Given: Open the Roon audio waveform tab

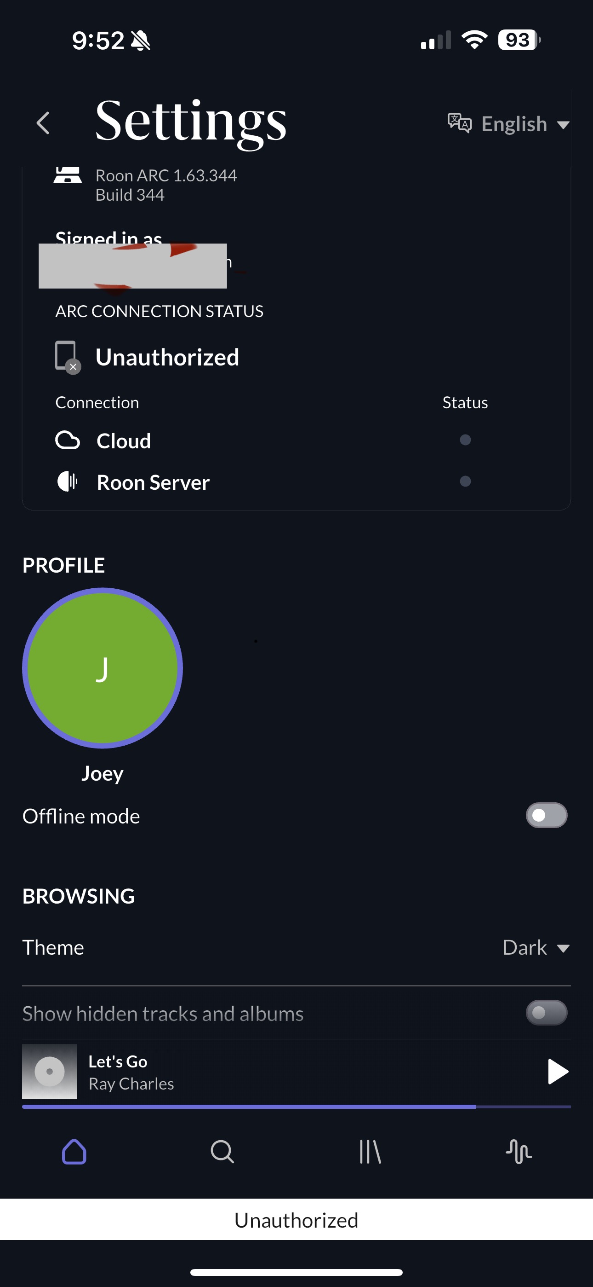Looking at the screenshot, I should tap(519, 1152).
